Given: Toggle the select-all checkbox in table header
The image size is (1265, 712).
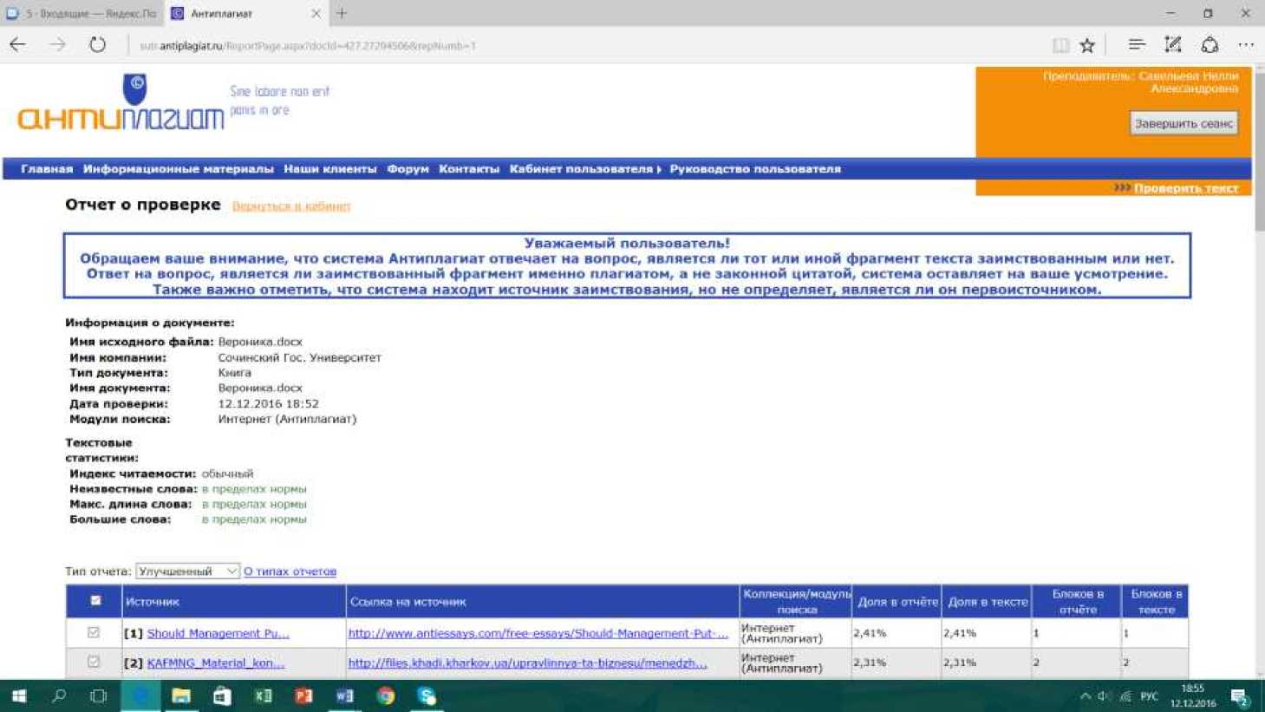Looking at the screenshot, I should pos(95,600).
